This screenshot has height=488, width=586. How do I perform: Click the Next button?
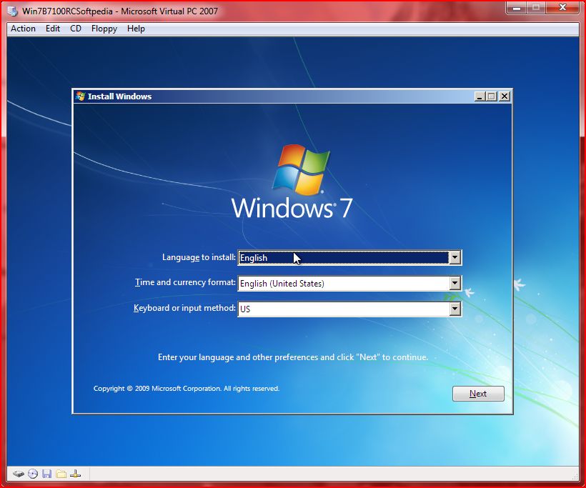coord(477,394)
